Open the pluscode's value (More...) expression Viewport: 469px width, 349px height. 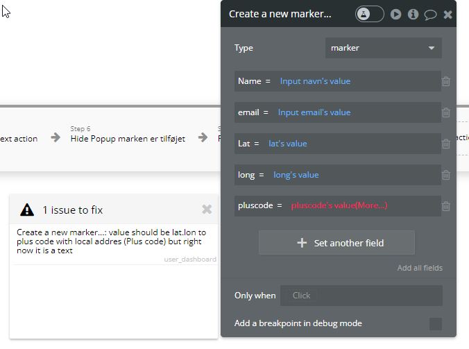(x=339, y=205)
